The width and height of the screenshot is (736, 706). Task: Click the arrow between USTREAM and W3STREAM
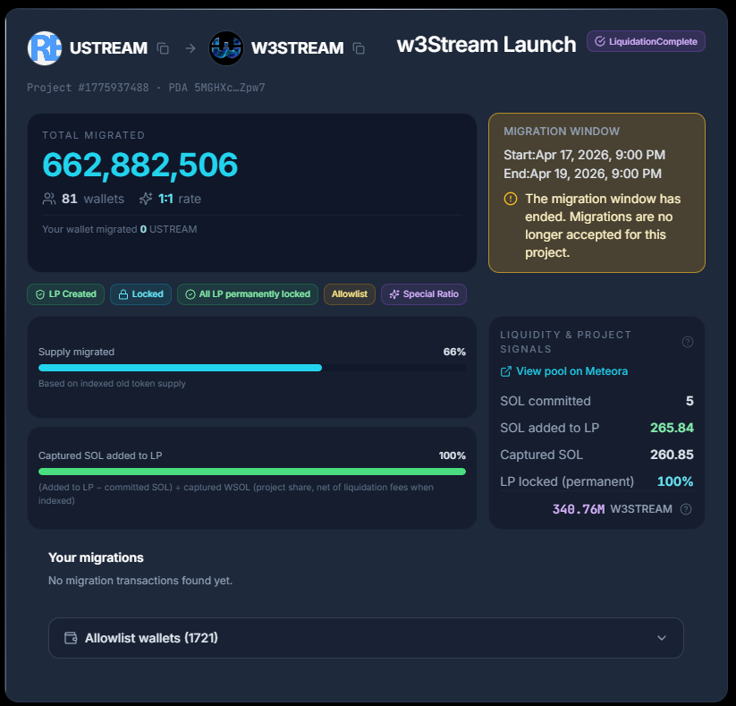(x=190, y=48)
